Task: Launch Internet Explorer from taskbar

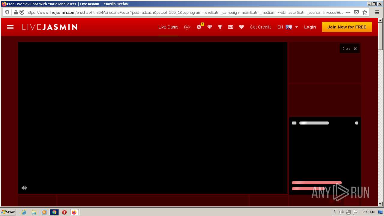Action: point(24,212)
